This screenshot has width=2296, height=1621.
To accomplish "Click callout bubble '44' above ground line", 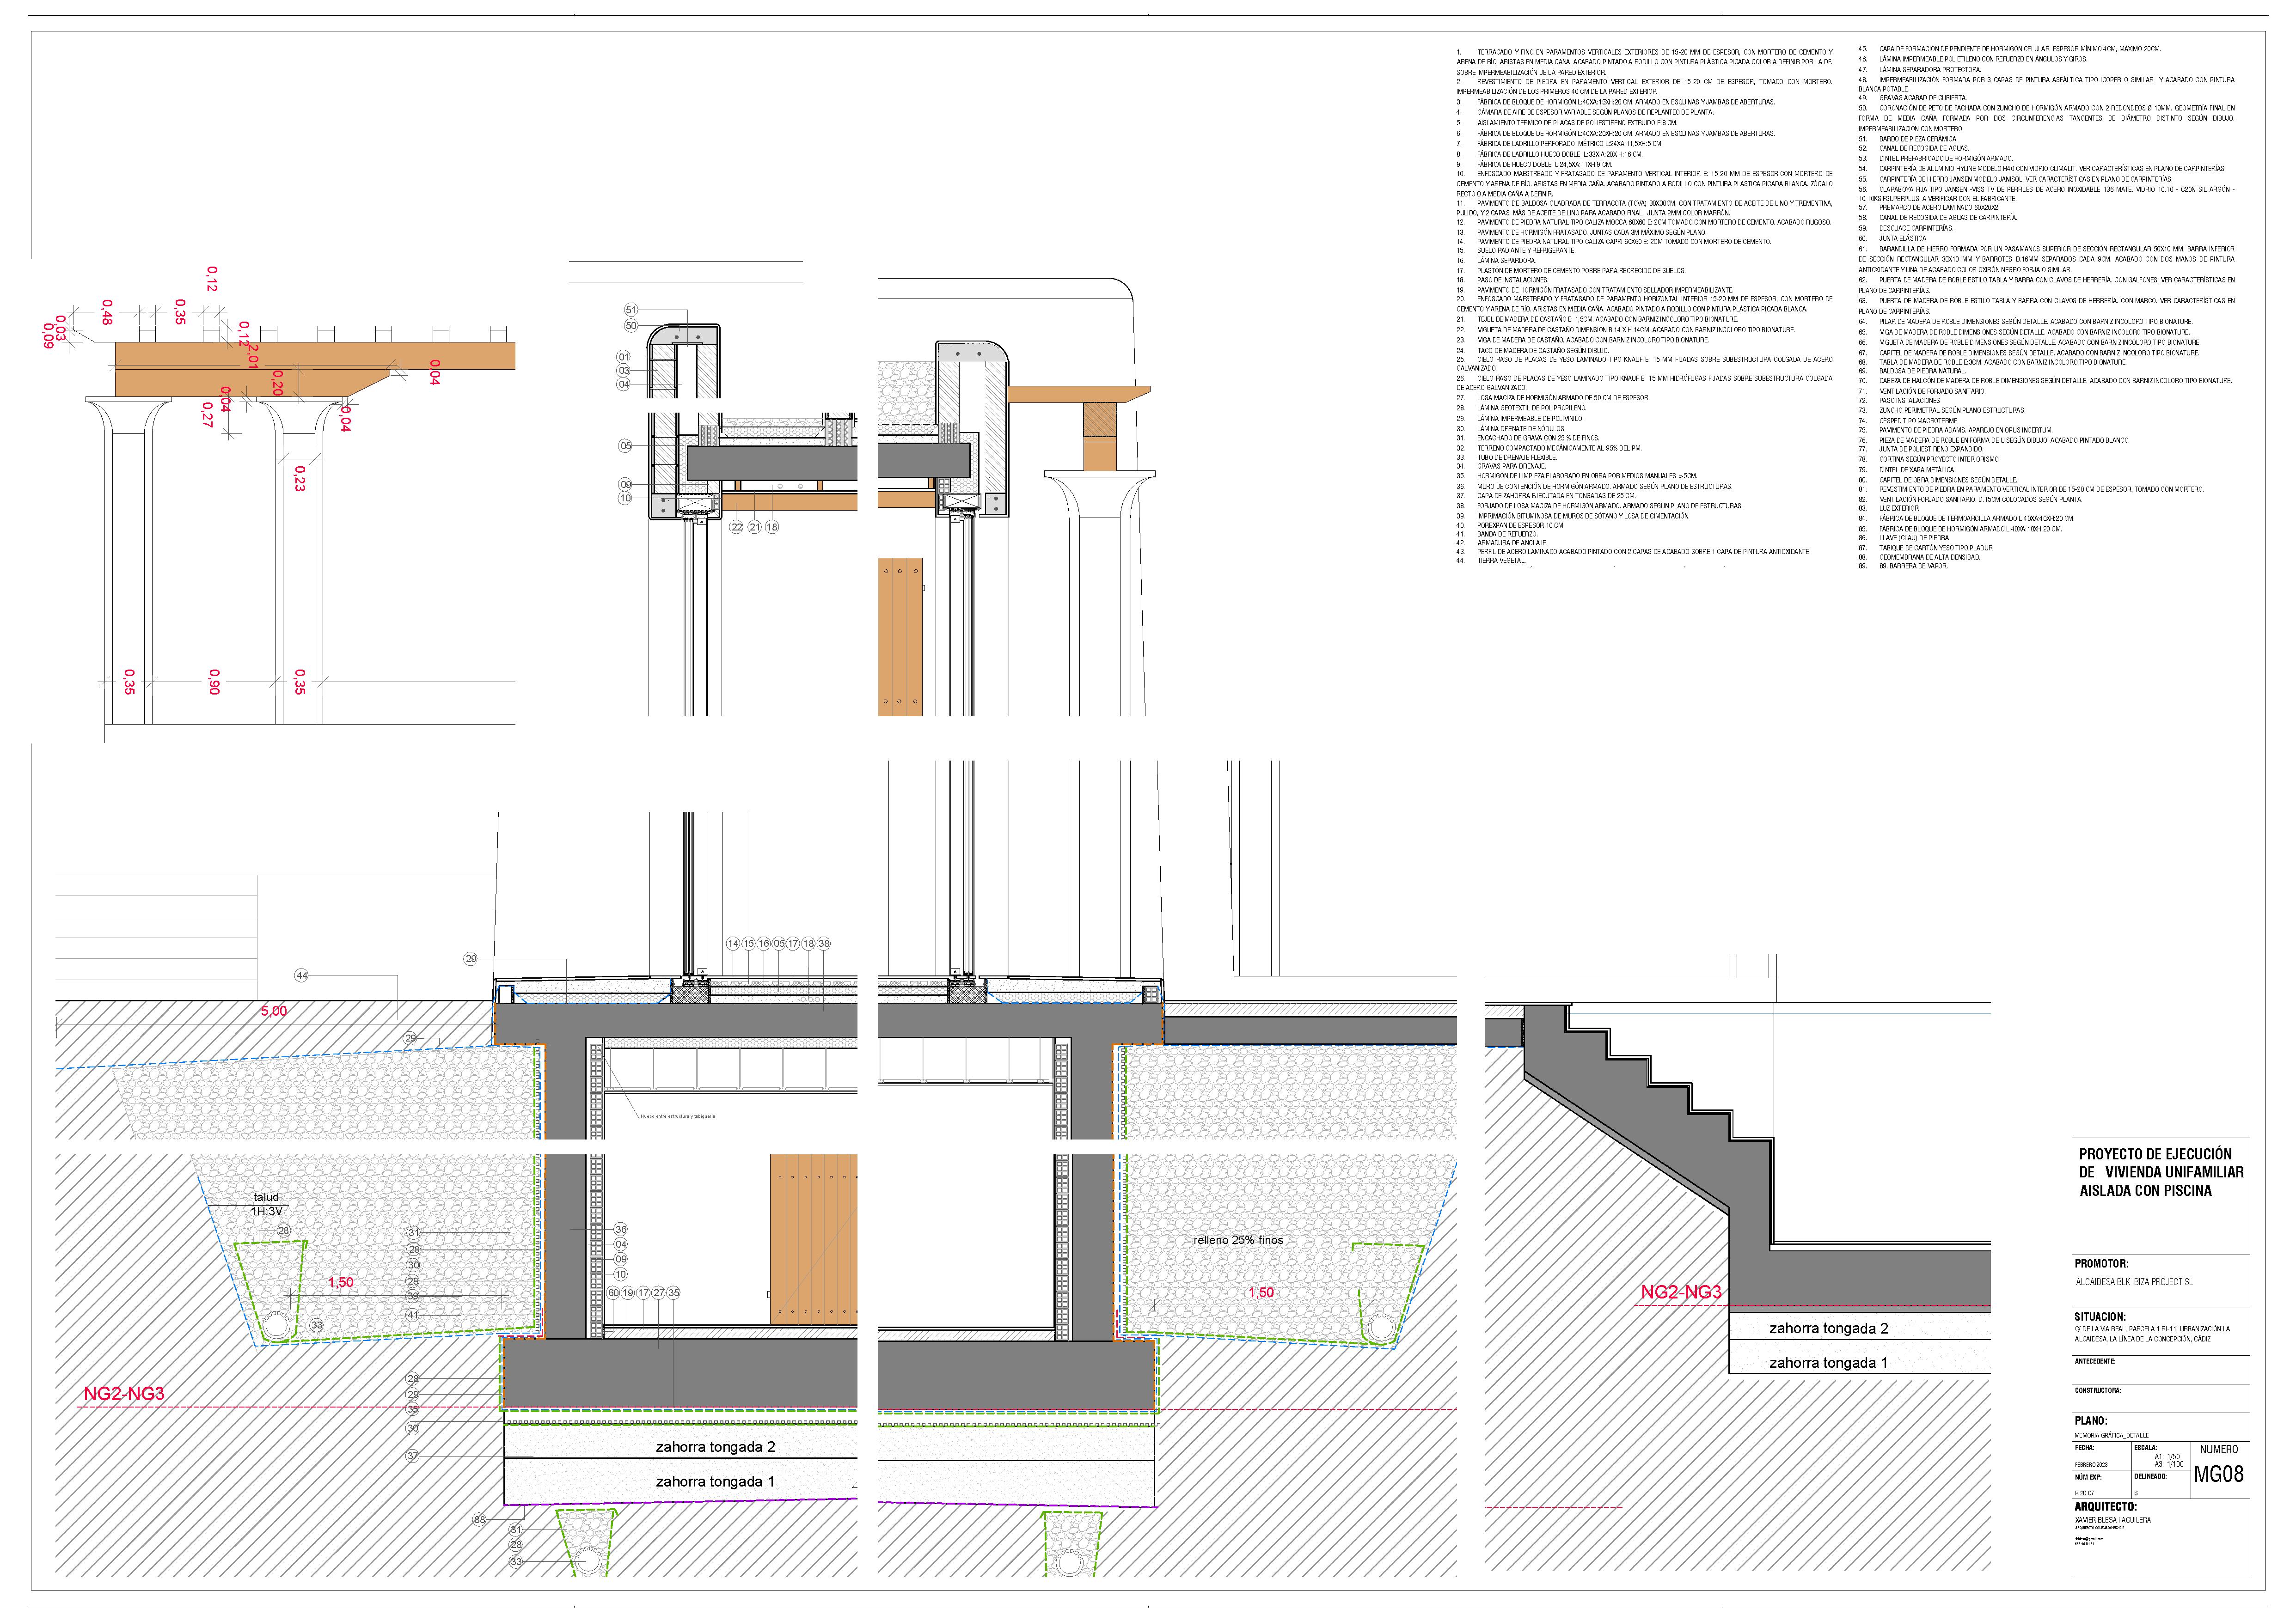I will [x=302, y=975].
